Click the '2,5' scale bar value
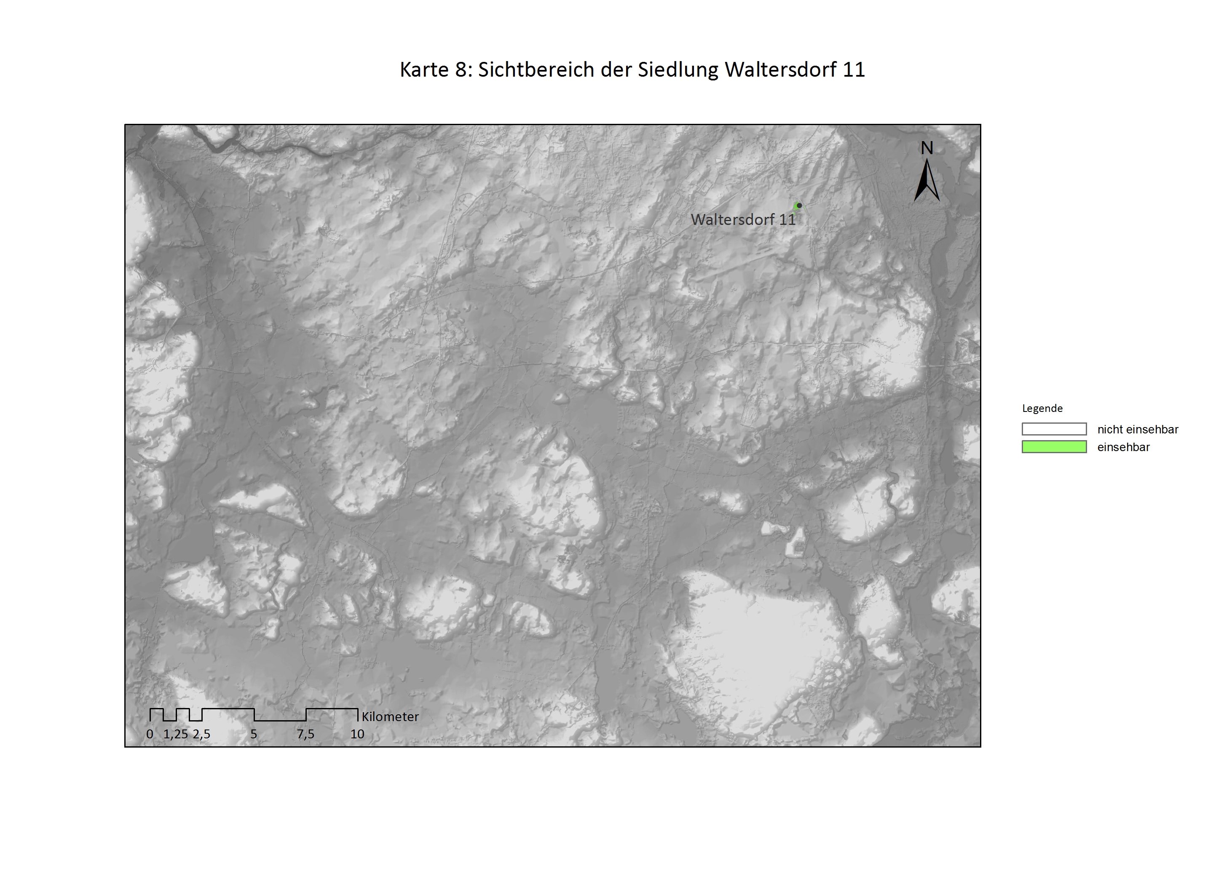The width and height of the screenshot is (1232, 871). click(x=202, y=734)
